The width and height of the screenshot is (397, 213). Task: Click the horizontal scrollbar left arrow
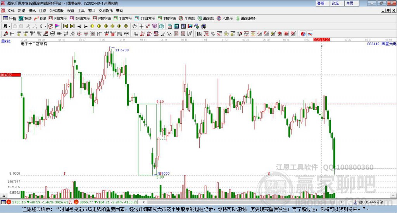pos(144,202)
